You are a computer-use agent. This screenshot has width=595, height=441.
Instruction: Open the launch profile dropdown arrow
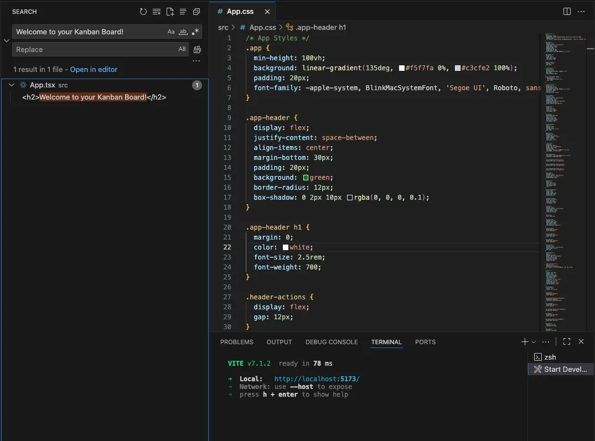point(533,342)
